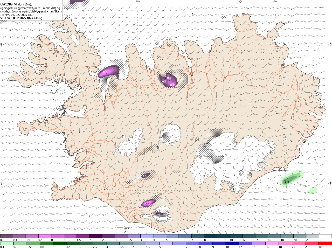Click the '15W' longitude label
The width and height of the screenshot is (332, 249).
(x=275, y=1)
